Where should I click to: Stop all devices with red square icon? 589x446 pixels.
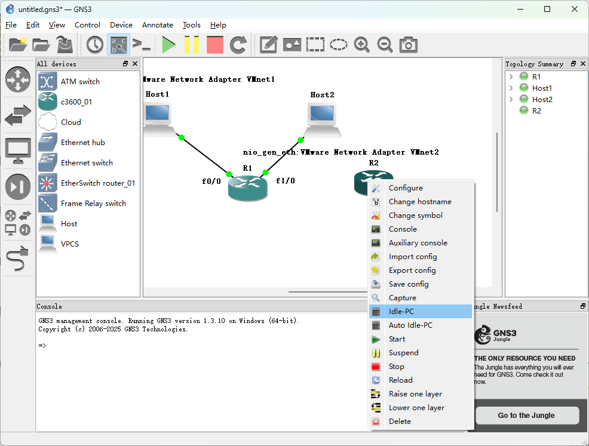pos(215,45)
